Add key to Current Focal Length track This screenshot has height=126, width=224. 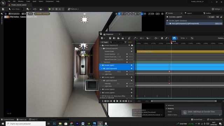(127, 57)
